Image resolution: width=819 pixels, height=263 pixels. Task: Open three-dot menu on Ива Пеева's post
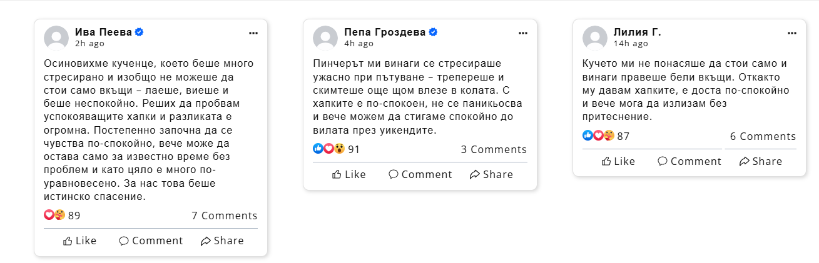pyautogui.click(x=253, y=33)
